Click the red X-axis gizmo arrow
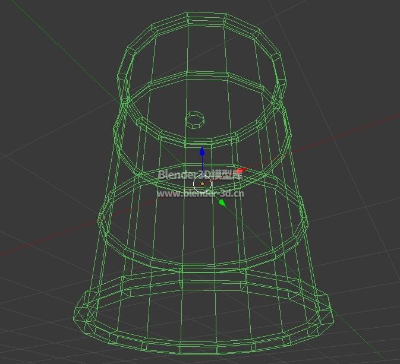Viewport: 400px width, 364px height. click(x=241, y=170)
